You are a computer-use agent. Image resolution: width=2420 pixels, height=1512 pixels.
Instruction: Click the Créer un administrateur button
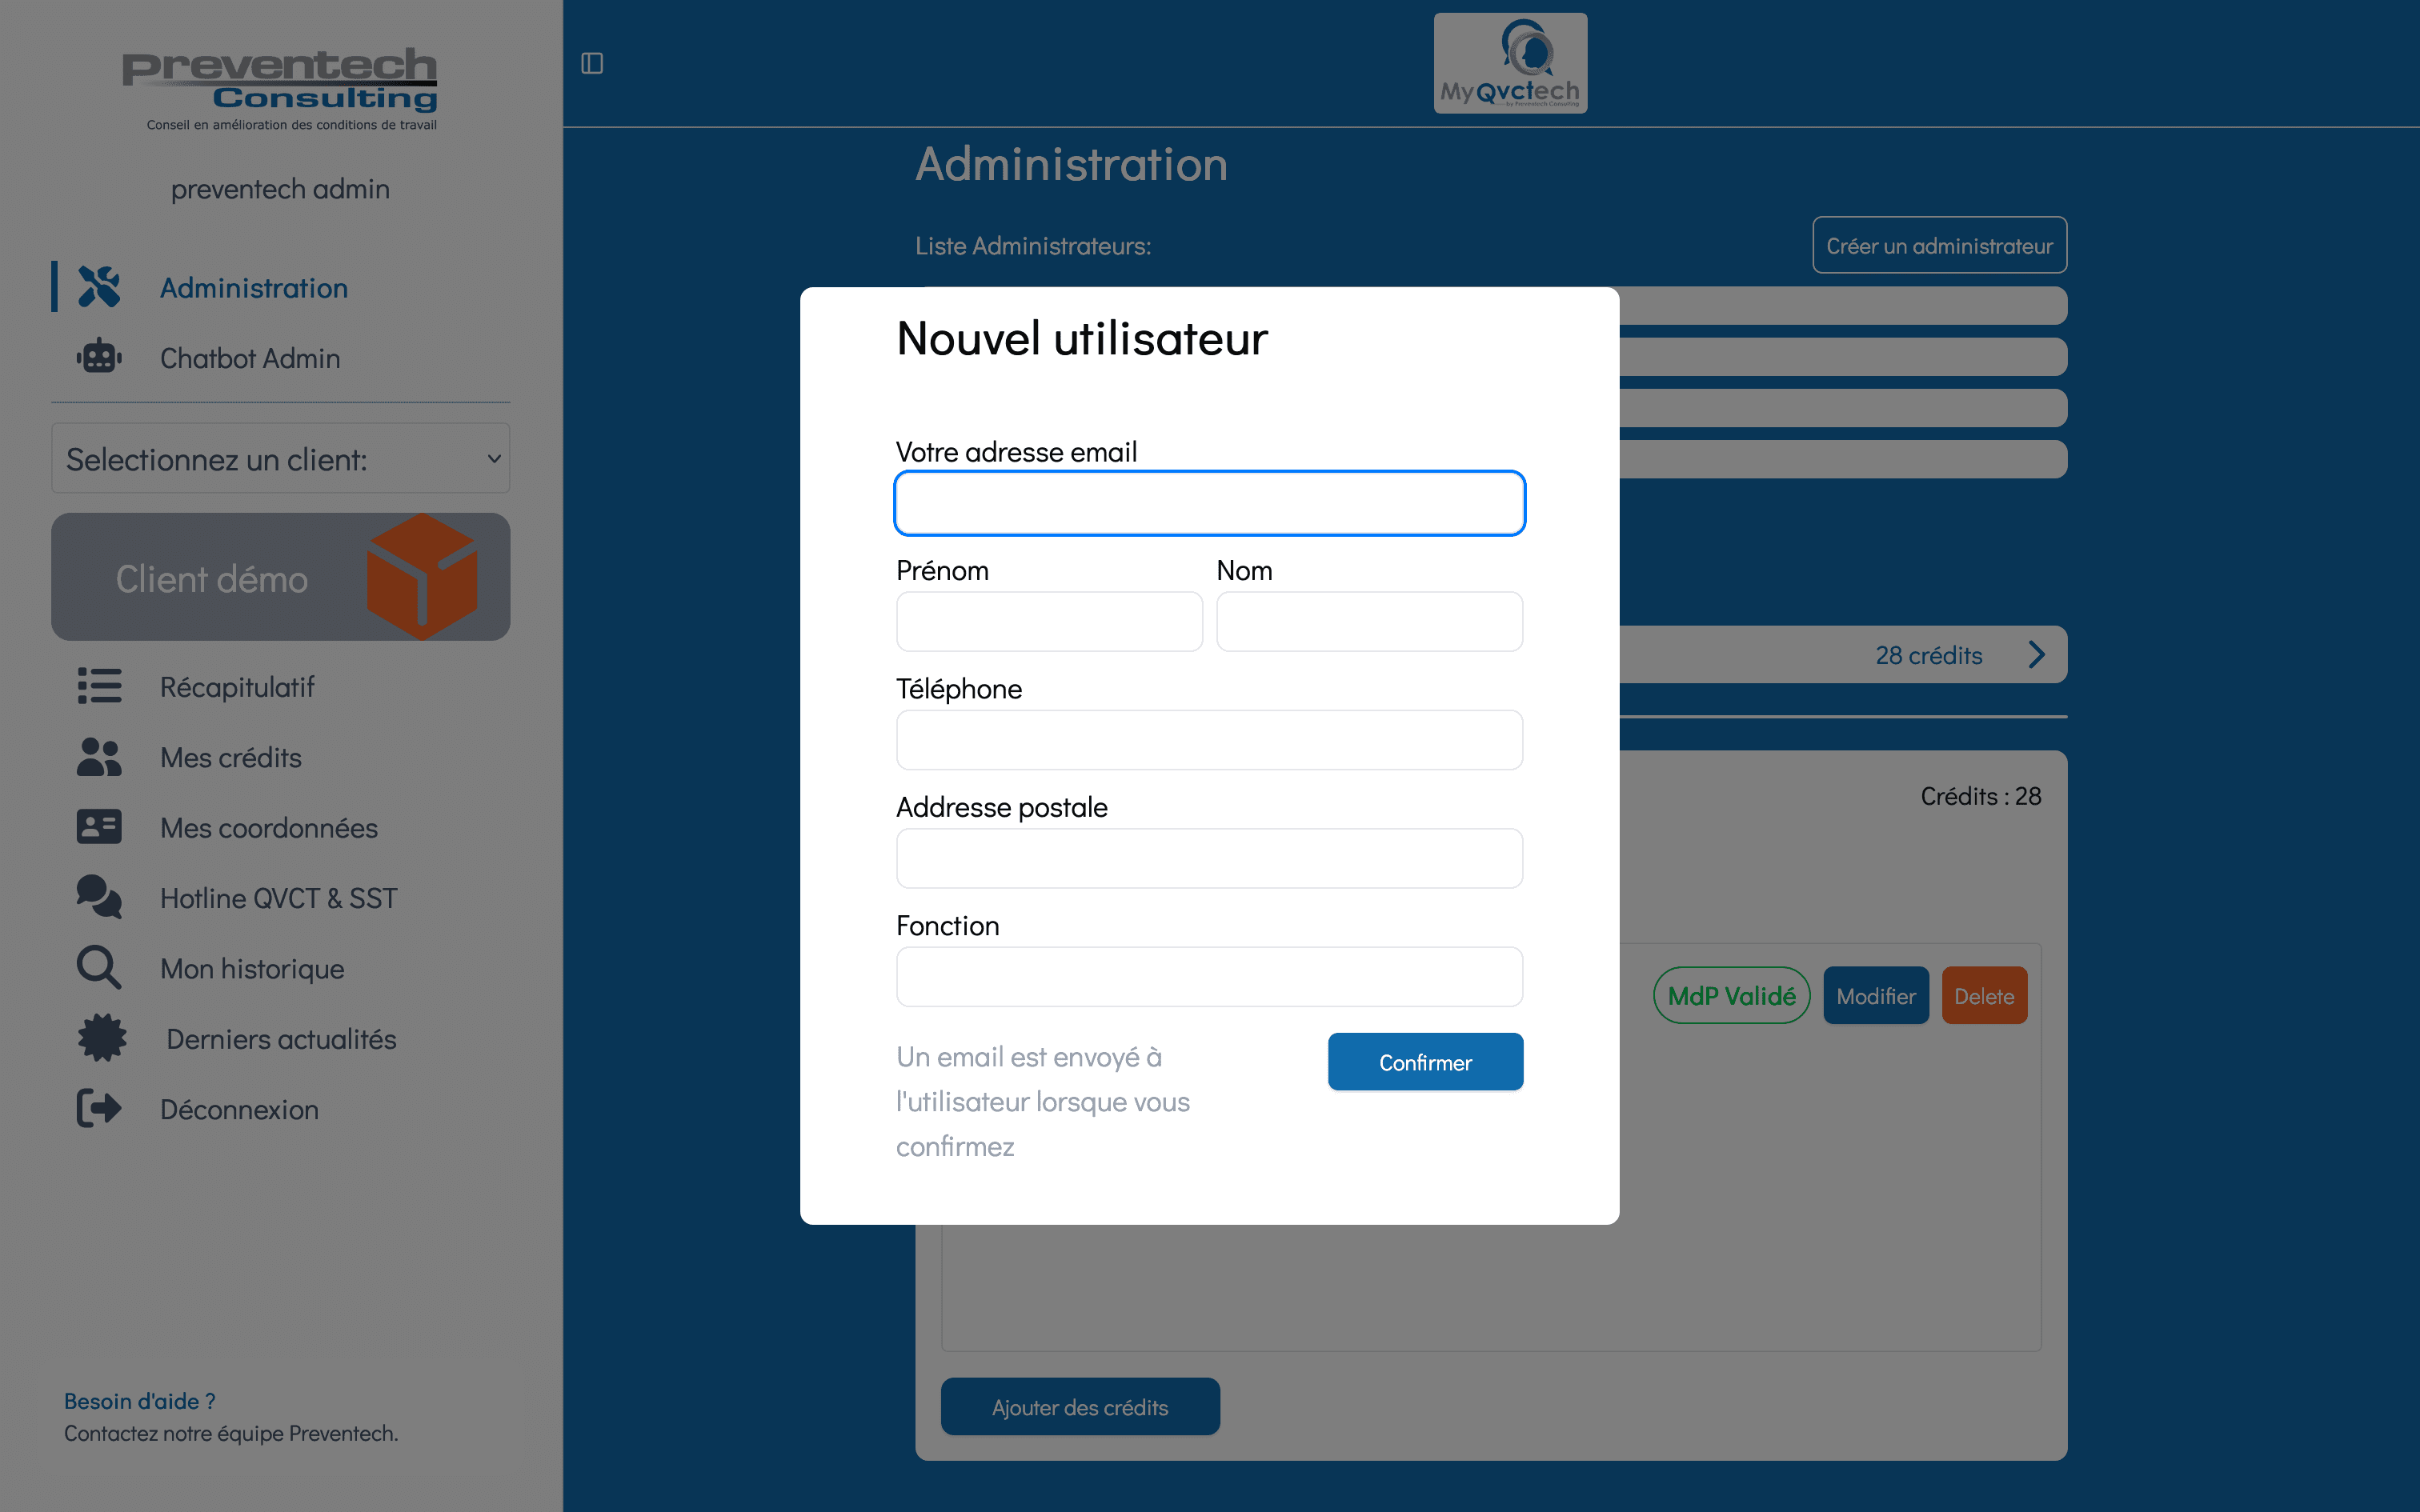tap(1938, 246)
